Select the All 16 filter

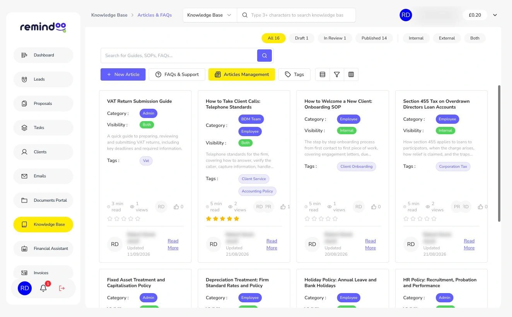pyautogui.click(x=273, y=38)
